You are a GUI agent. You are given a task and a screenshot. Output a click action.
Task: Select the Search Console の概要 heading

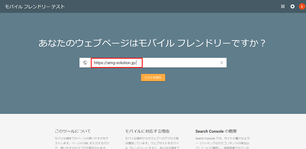click(216, 131)
